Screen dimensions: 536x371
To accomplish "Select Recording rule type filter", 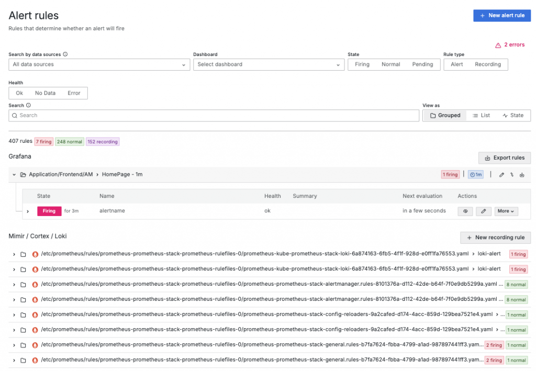I will 488,64.
